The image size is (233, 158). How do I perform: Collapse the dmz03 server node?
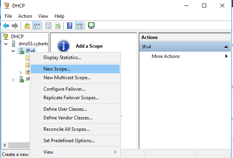point(6,44)
